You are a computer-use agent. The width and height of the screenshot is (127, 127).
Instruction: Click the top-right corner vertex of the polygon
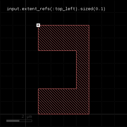coord(89,25)
